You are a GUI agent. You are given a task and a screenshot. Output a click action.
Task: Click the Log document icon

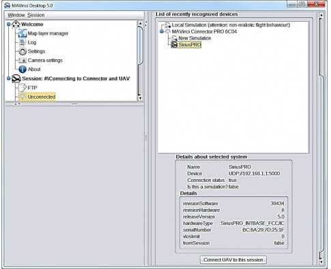click(23, 42)
